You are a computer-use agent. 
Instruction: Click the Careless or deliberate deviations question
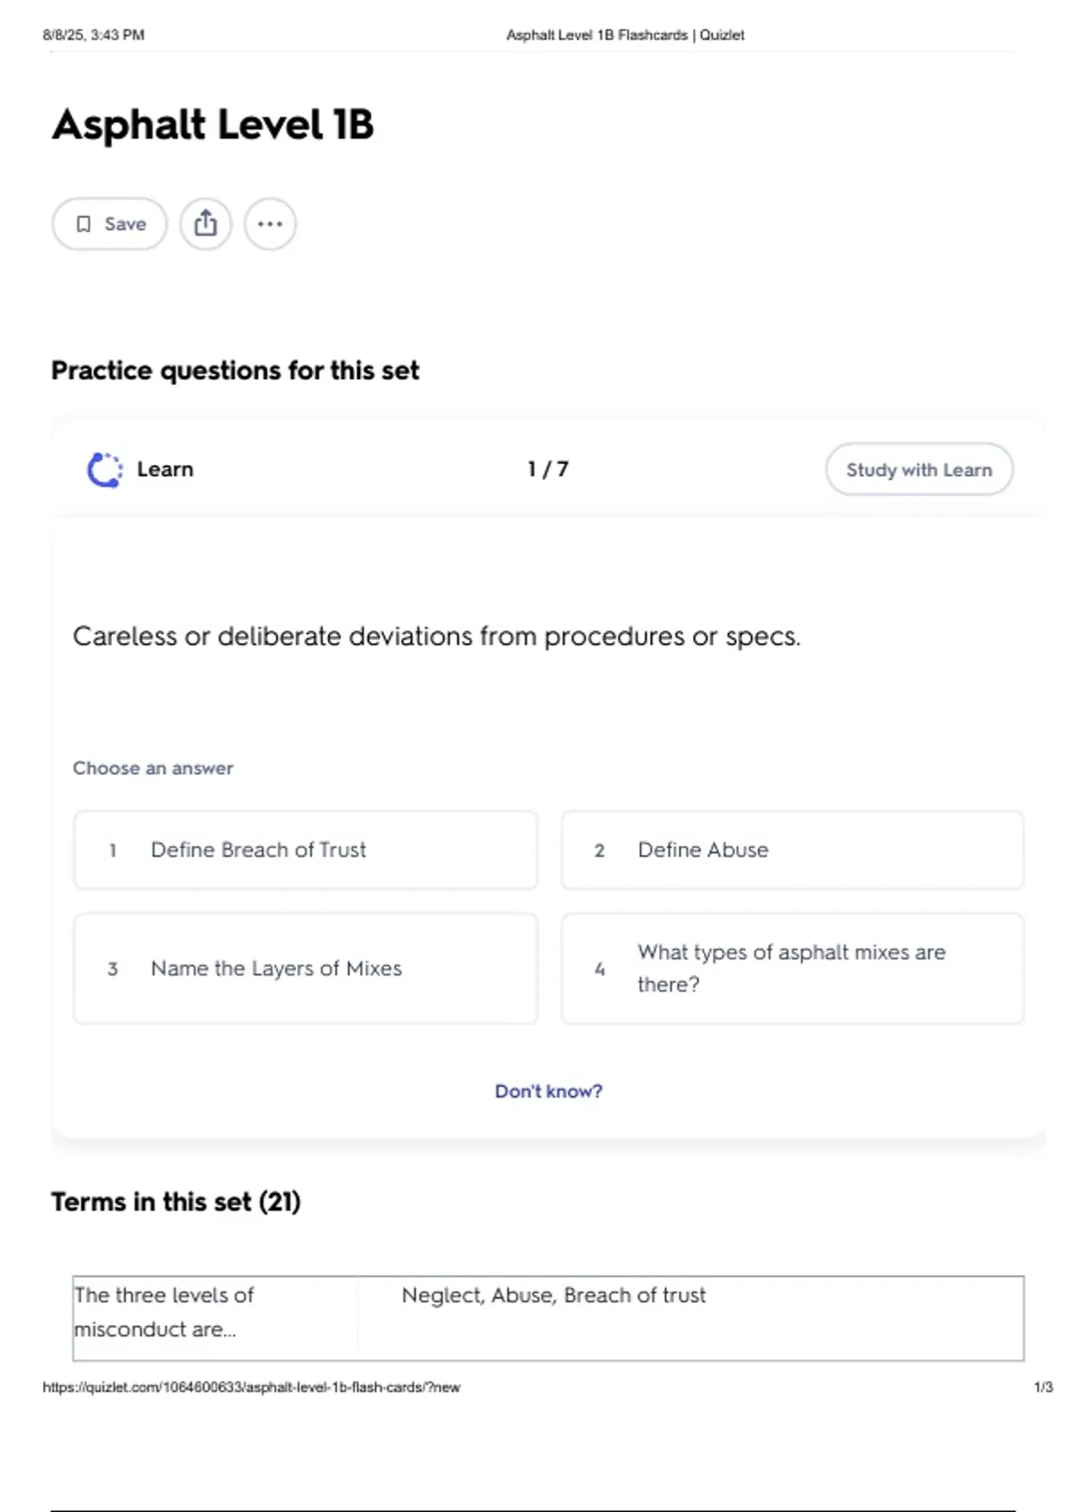(x=437, y=637)
